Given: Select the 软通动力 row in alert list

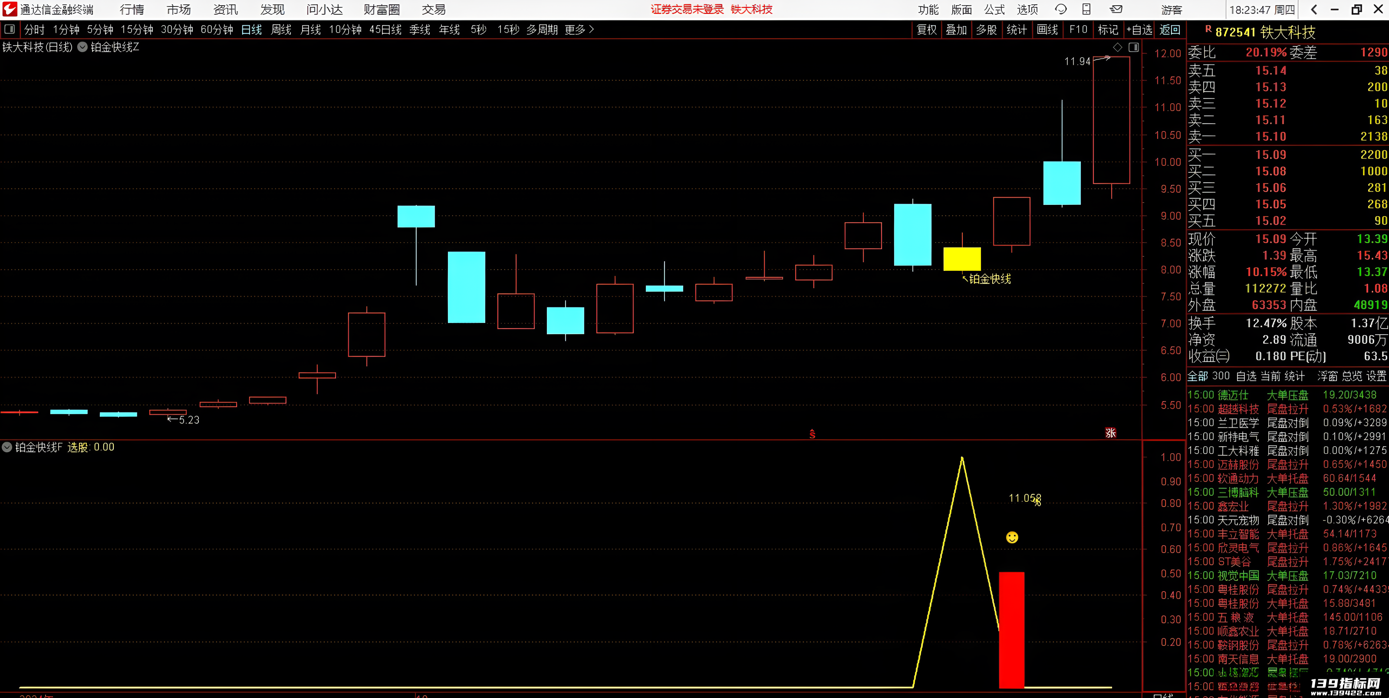Looking at the screenshot, I should (1287, 478).
